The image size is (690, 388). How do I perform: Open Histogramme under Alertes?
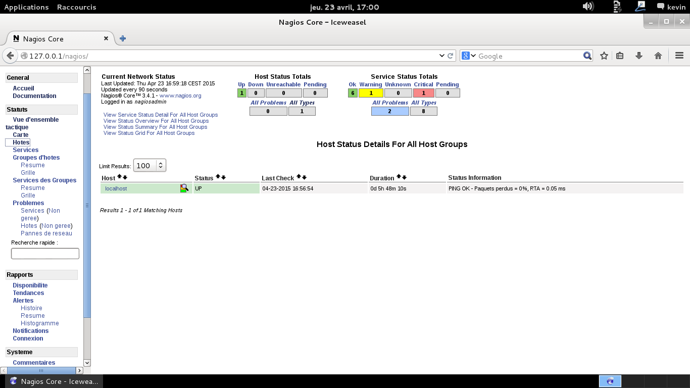point(40,323)
